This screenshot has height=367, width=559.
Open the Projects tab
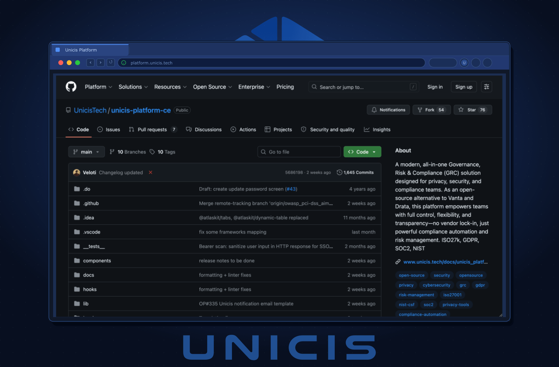278,129
